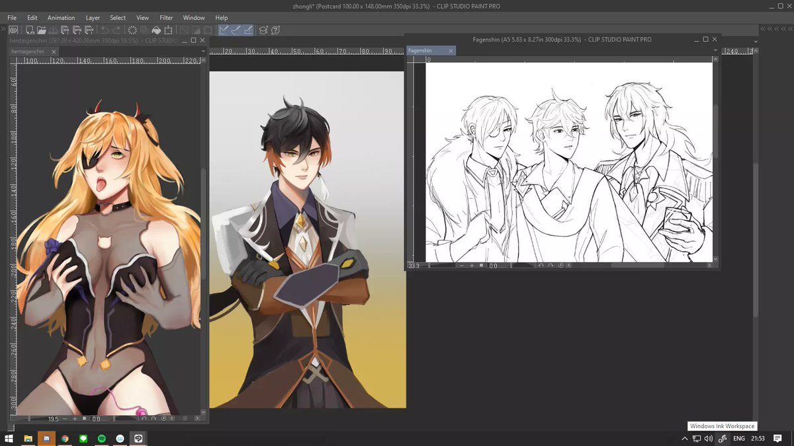
Task: Close the Fagenshin canvas tab
Action: [x=451, y=51]
